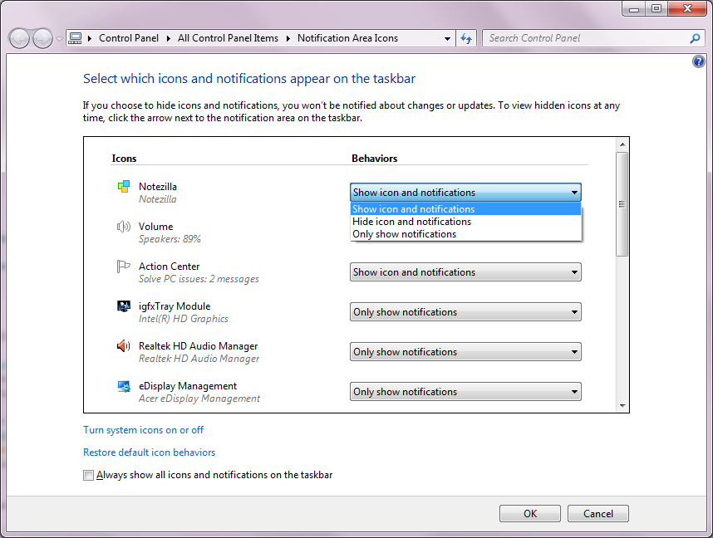Click 'Solve PC issues: 2 messages' text
This screenshot has width=713, height=538.
point(199,279)
